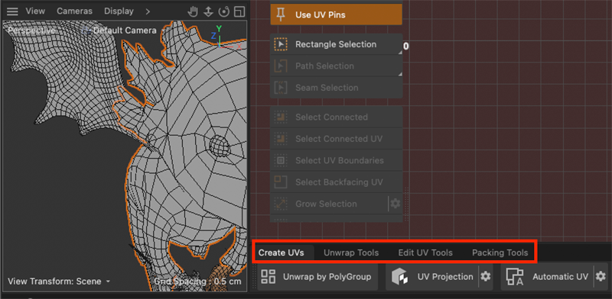The image size is (612, 299).
Task: Click Unwrap by PolyGroup button
Action: (x=317, y=277)
